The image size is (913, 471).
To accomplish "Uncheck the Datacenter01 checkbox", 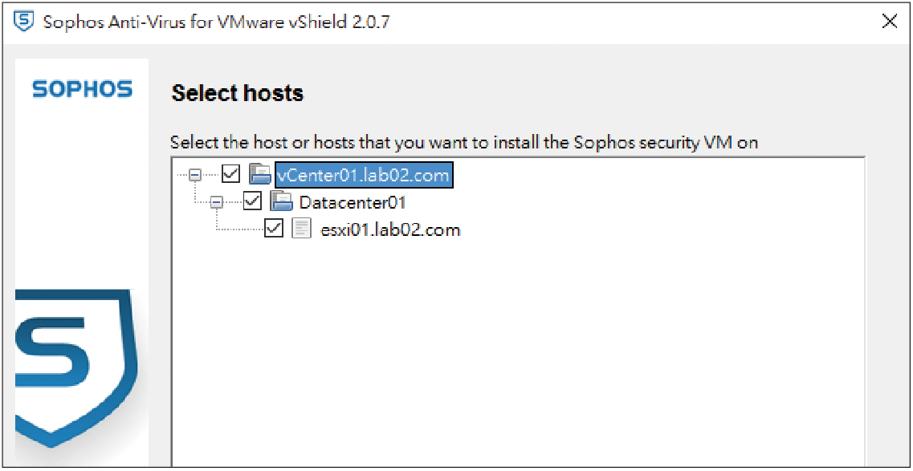I will coord(253,201).
